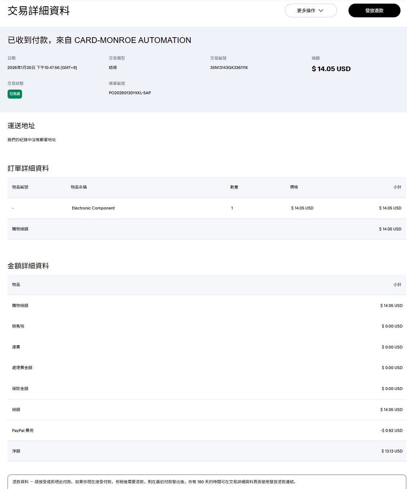Click invoice number PO20260130YKKL-5AP
Screen dimensions: 407x489
(130, 93)
